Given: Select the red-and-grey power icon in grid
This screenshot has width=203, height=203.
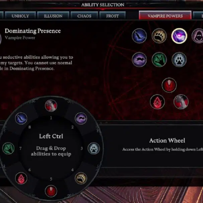Looking at the screenshot, I should [181, 102].
